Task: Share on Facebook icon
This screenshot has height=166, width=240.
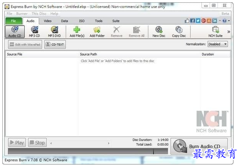Action: pos(193,20)
